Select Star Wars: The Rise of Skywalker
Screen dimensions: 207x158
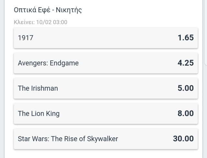coord(106,139)
